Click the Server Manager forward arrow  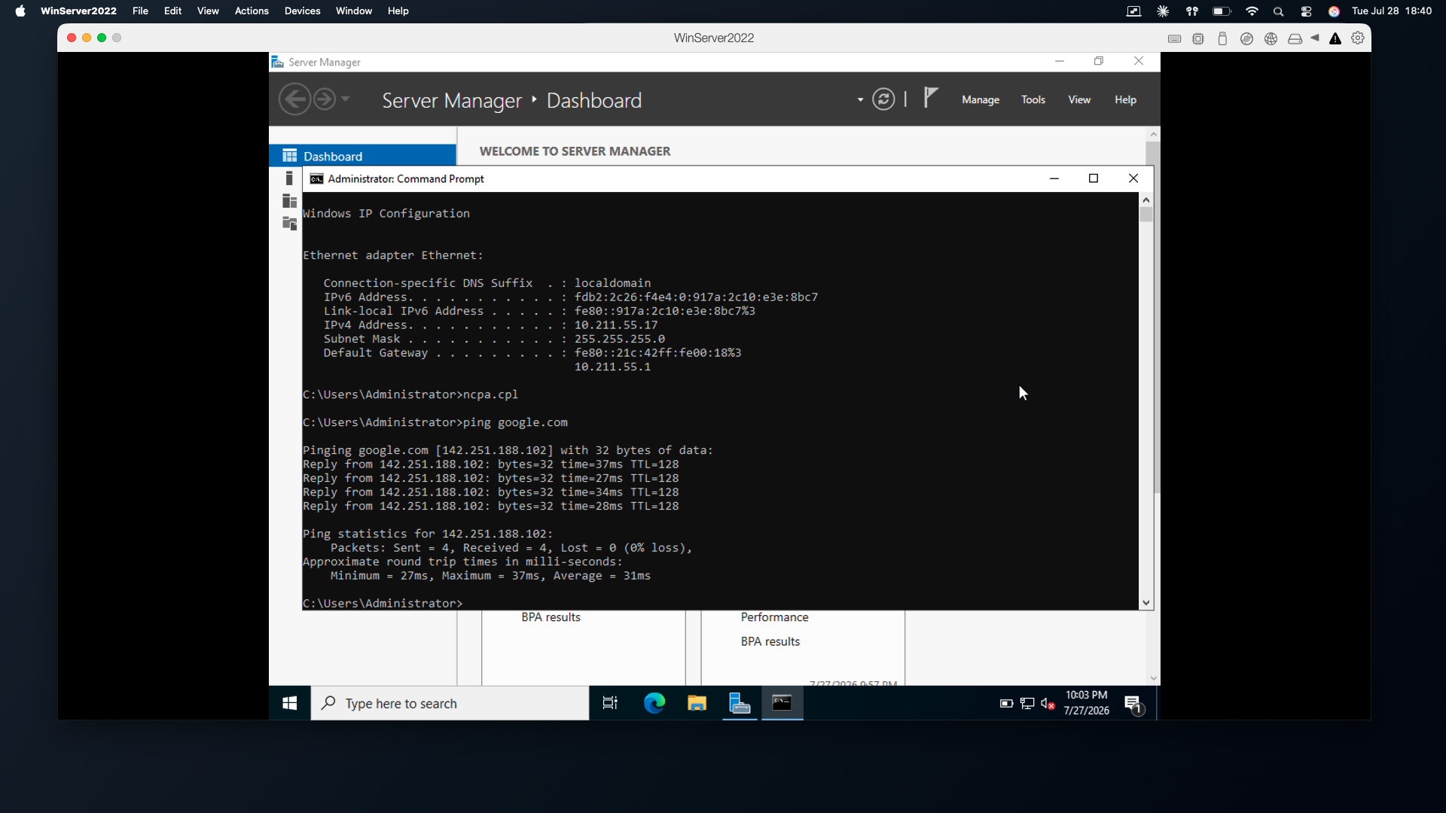[x=324, y=99]
